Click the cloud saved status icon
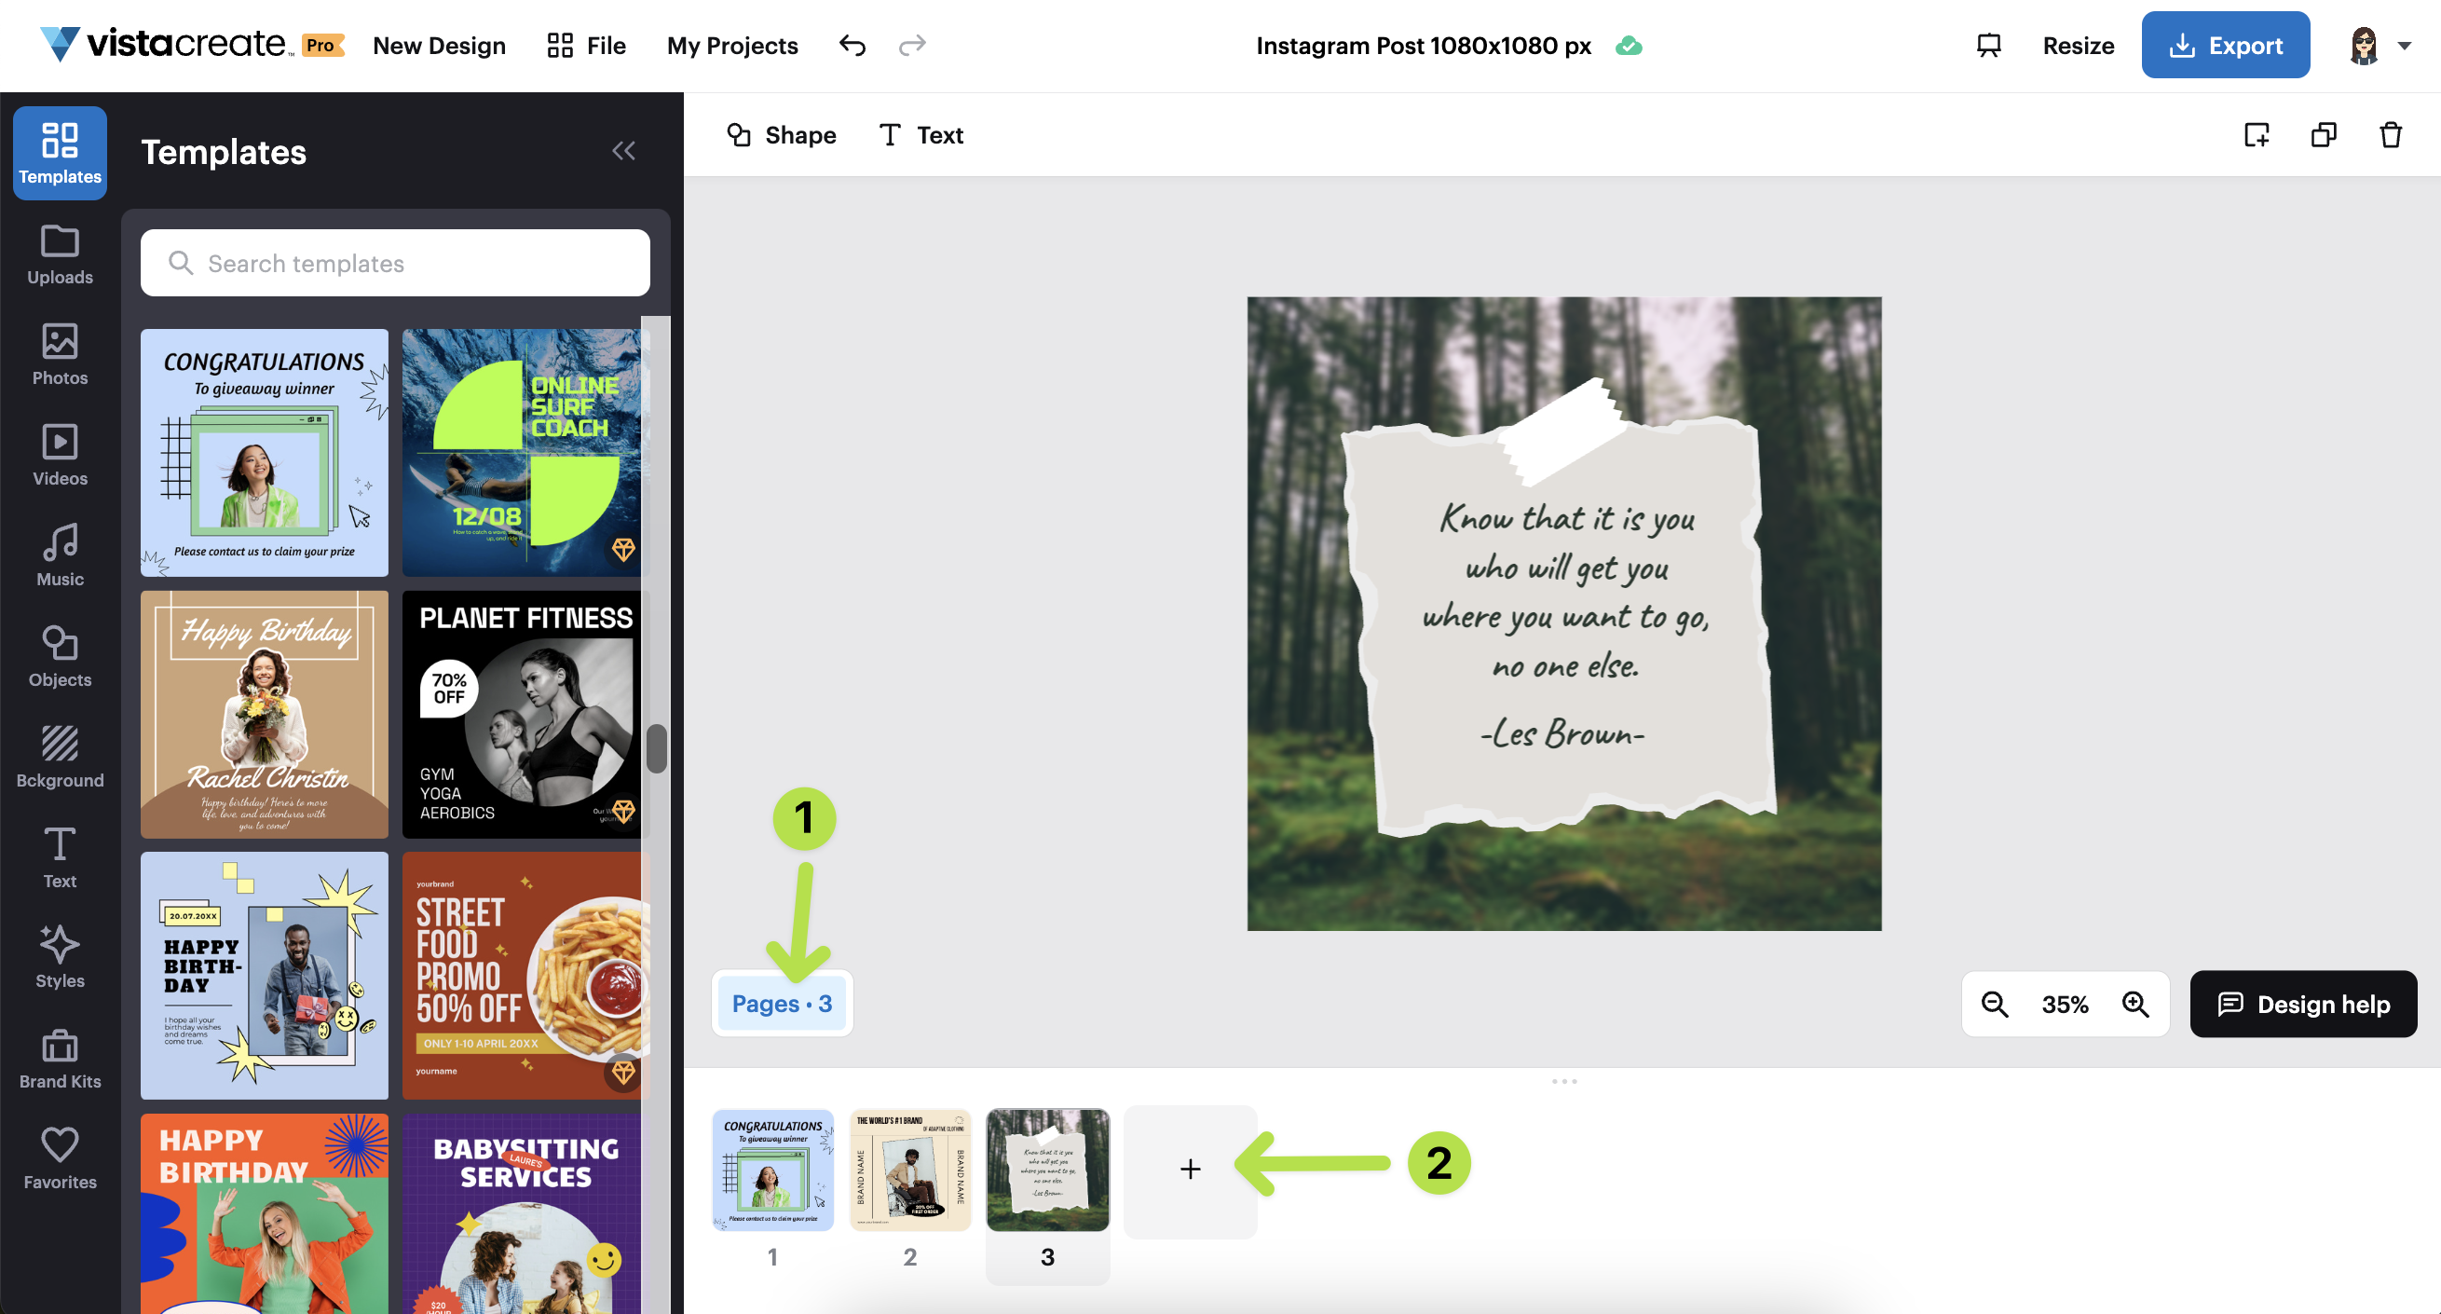Image resolution: width=2441 pixels, height=1314 pixels. [x=1628, y=46]
